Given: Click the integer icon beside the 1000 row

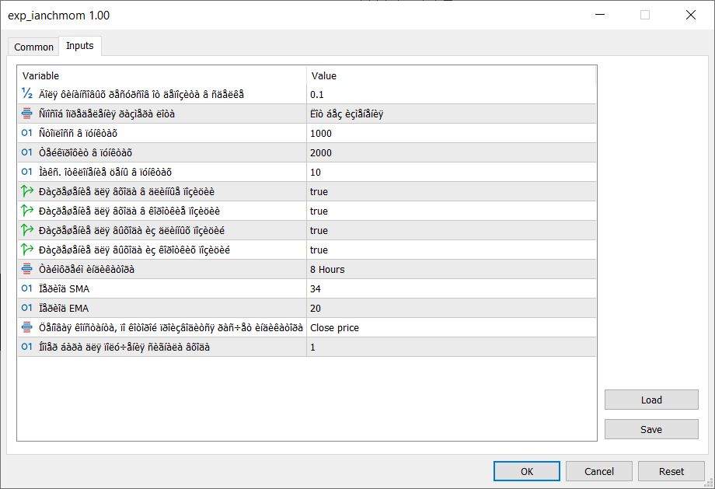Looking at the screenshot, I should click(27, 133).
